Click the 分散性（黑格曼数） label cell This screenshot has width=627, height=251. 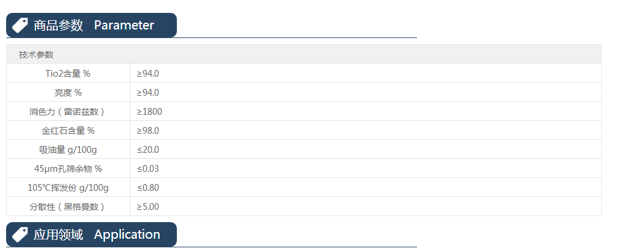coord(68,207)
